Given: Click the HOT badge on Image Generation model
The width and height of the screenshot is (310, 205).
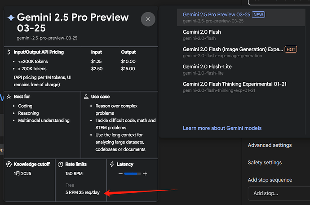Looking at the screenshot, I should coord(291,49).
